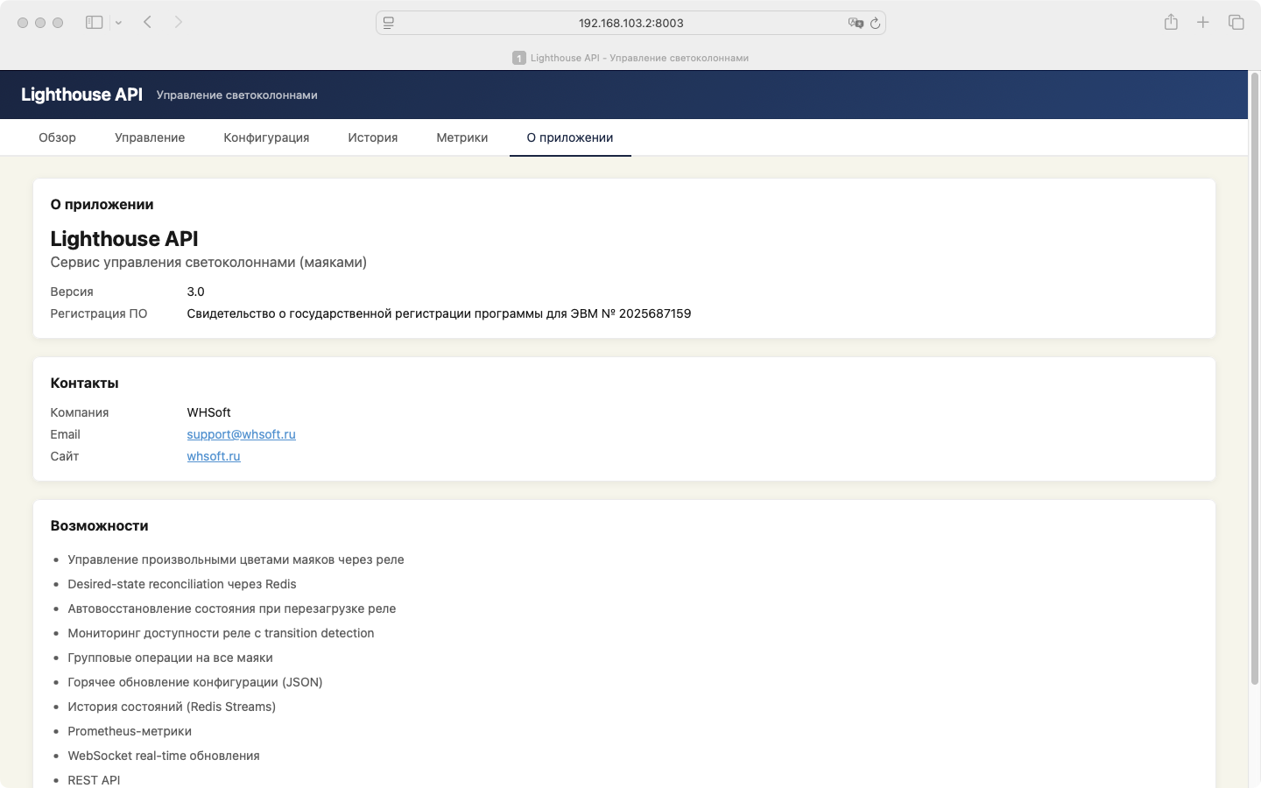Email support via support@whsoft.ru link
Viewport: 1261px width, 788px height.
tap(241, 434)
